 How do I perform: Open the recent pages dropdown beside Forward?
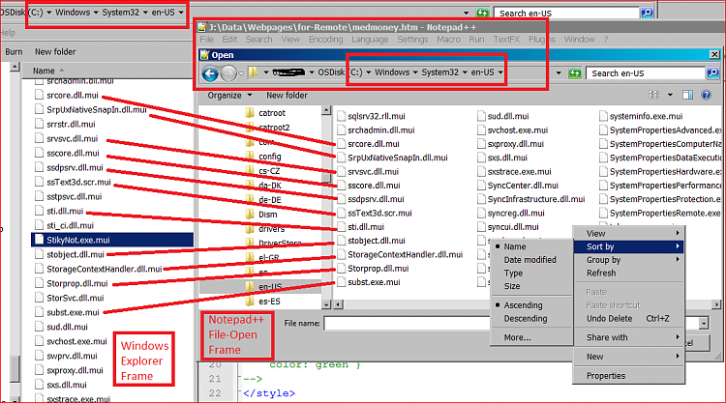(x=241, y=73)
